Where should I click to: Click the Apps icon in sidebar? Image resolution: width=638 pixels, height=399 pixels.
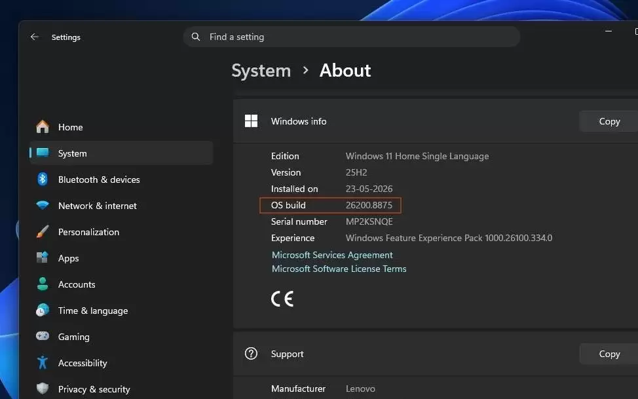pos(43,257)
